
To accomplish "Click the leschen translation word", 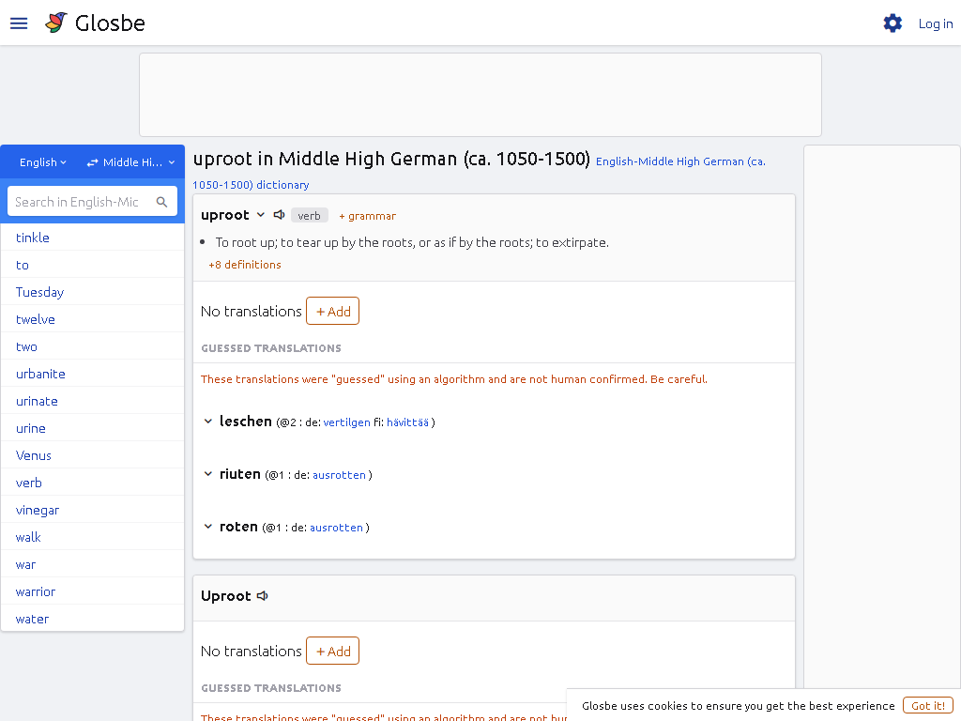I will pos(245,422).
